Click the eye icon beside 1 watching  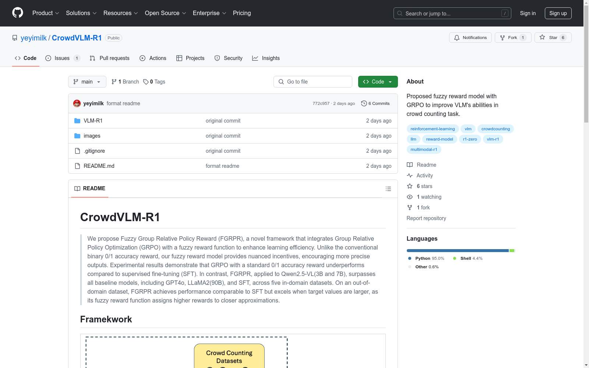coord(410,197)
